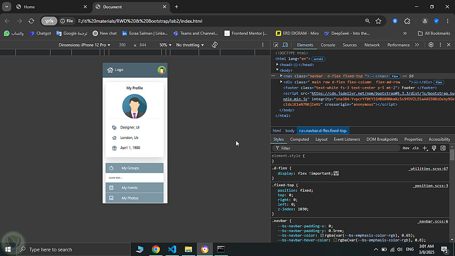Screen dimensions: 455x256
Task: Expand the nav navbar element node
Action: (281, 76)
